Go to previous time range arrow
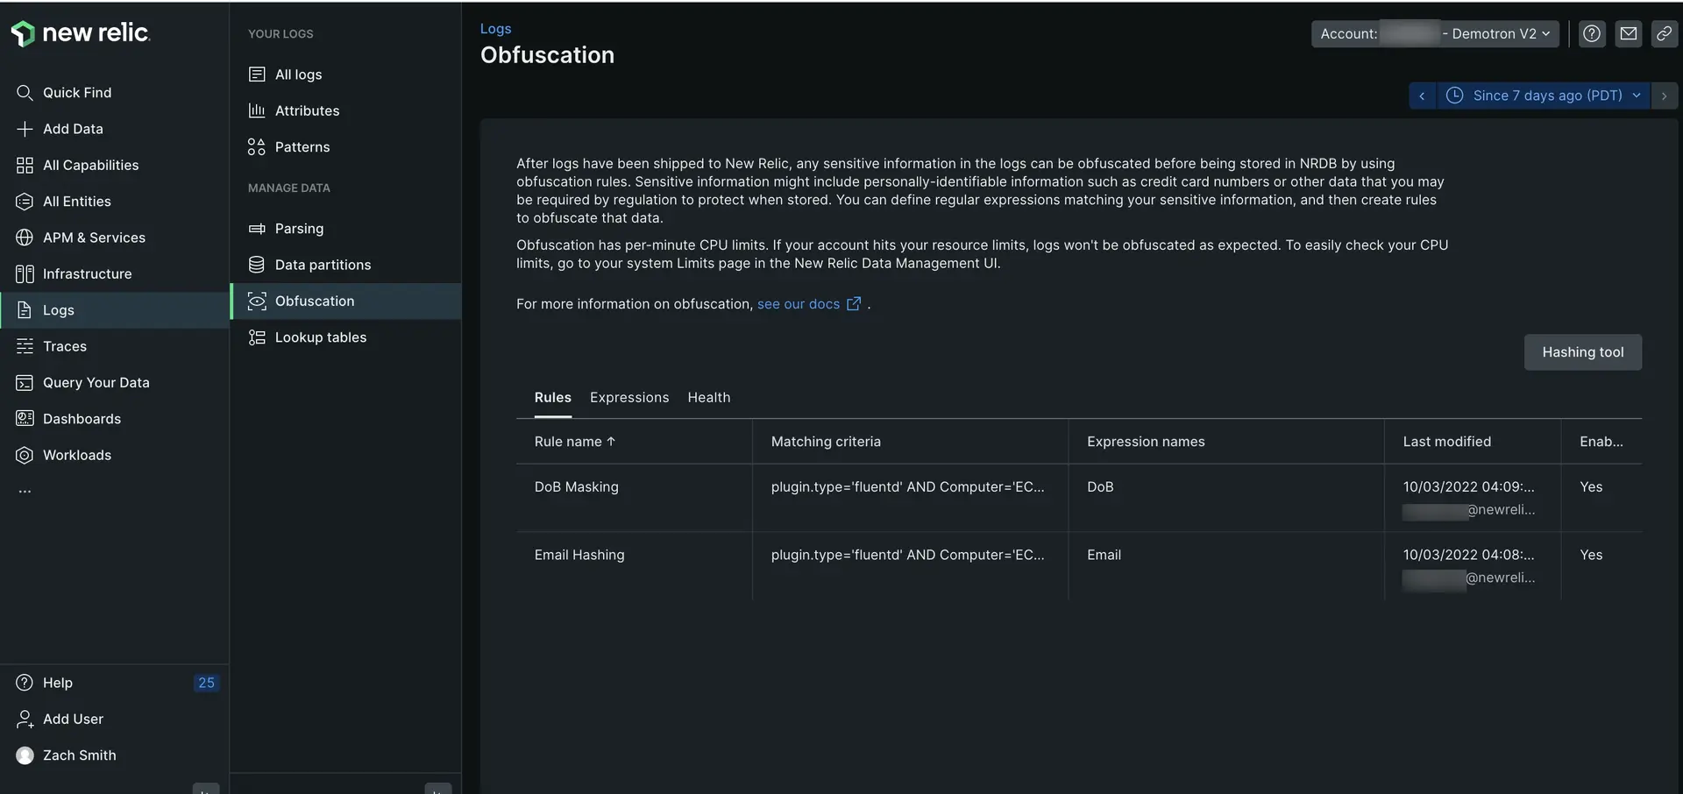1683x794 pixels. click(1422, 96)
